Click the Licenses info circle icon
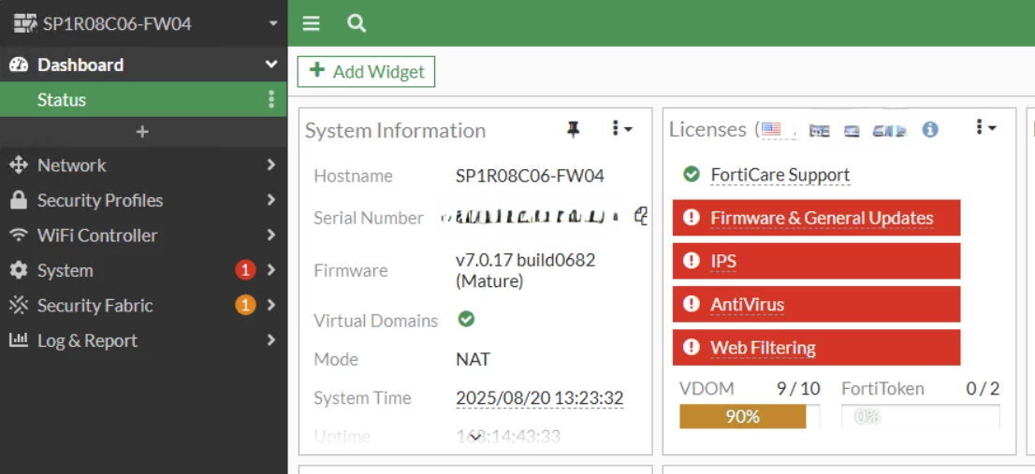 (x=930, y=130)
